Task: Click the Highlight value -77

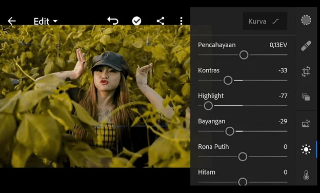Action: tap(283, 96)
